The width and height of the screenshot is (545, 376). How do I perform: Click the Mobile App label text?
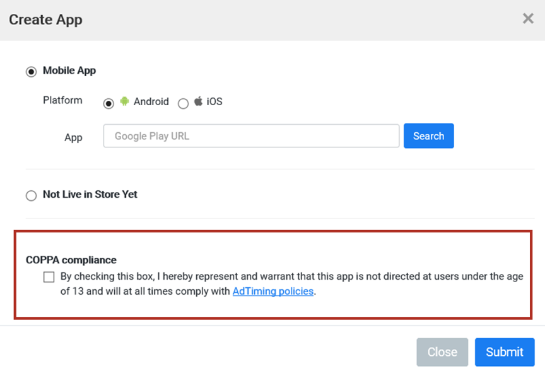pyautogui.click(x=69, y=71)
